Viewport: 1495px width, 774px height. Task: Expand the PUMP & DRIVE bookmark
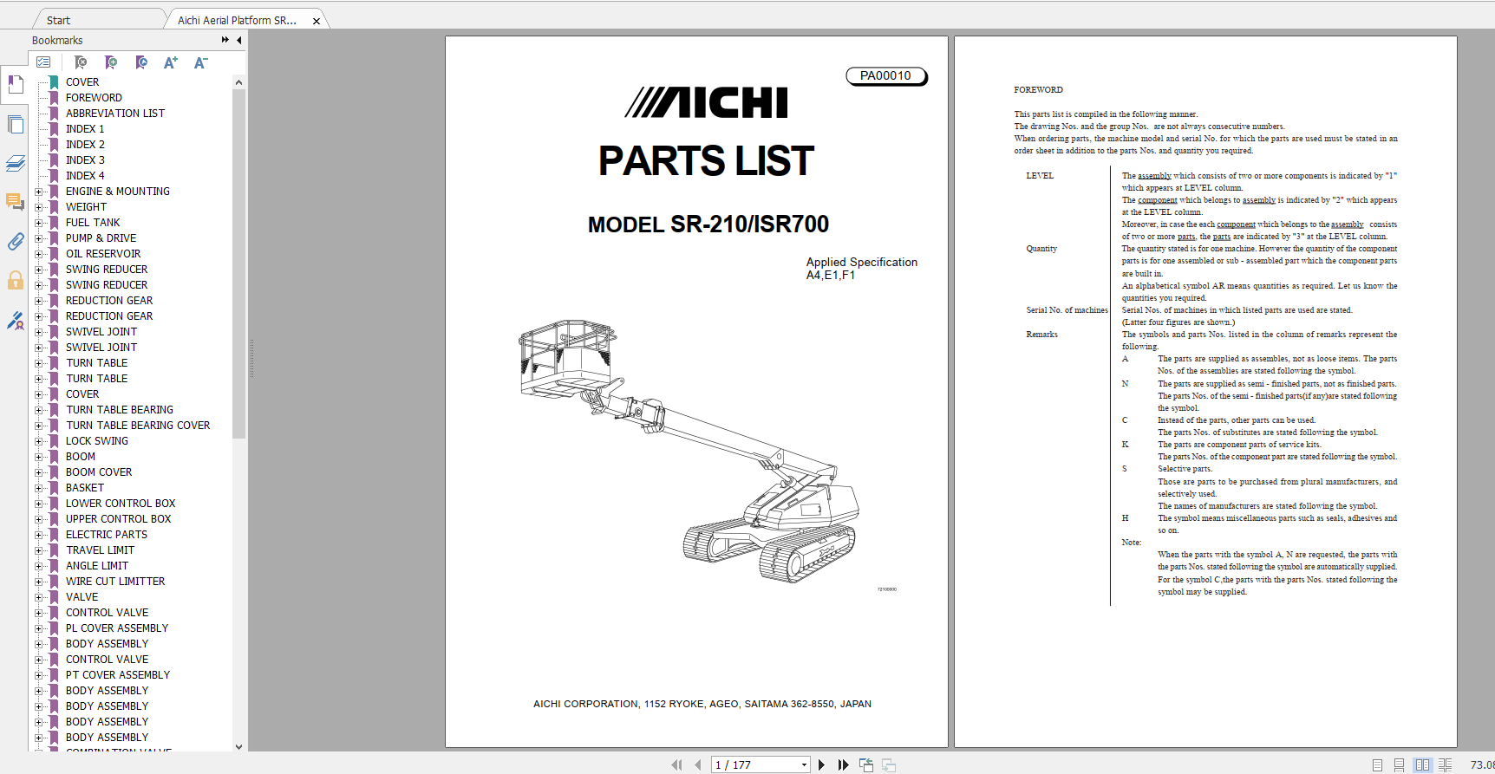38,238
